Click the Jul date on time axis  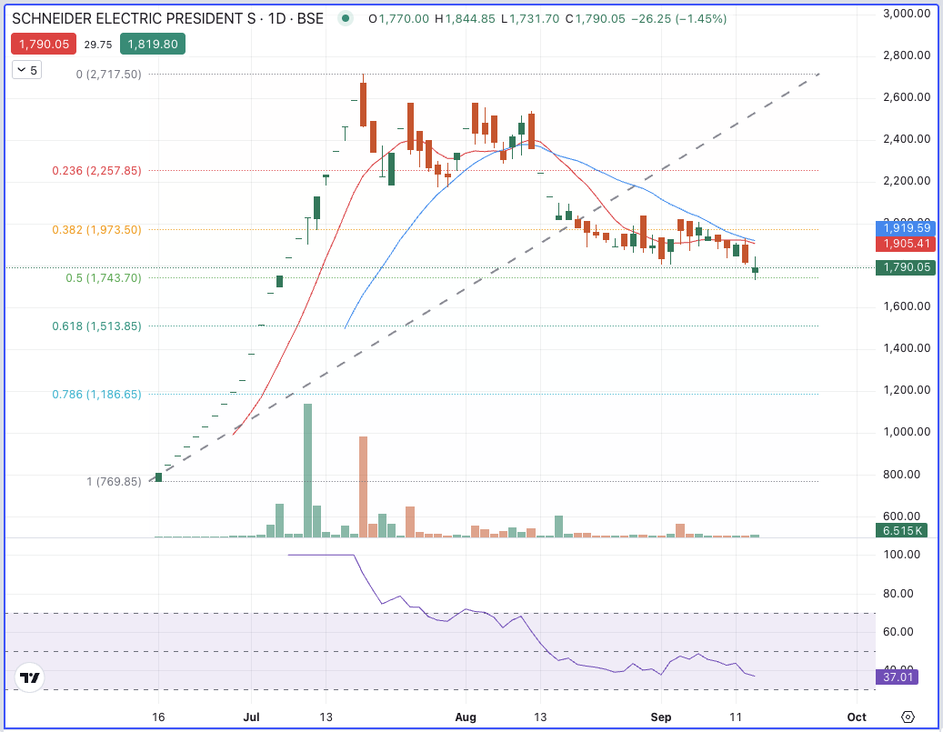tap(251, 717)
